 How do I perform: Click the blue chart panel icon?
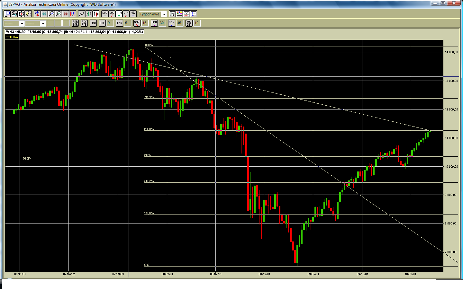tap(194, 14)
